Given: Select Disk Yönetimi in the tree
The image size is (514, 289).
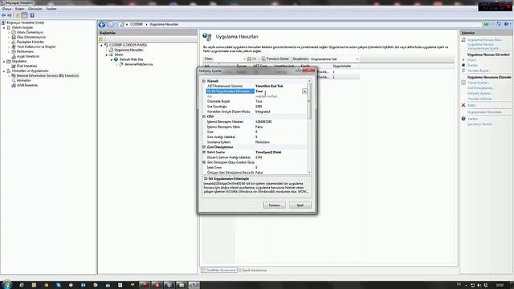Looking at the screenshot, I should [27, 66].
